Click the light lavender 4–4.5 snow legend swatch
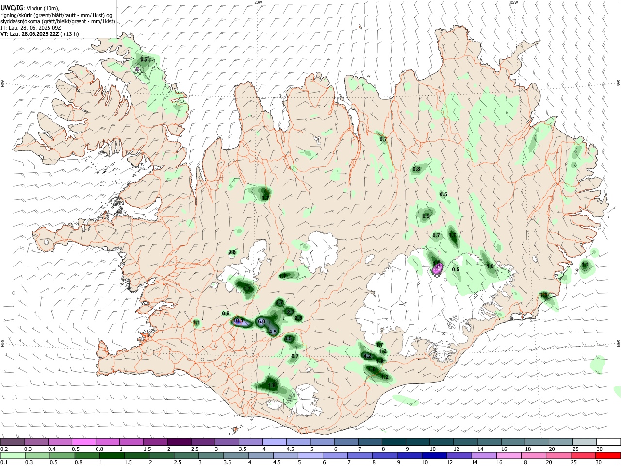 (275, 442)
